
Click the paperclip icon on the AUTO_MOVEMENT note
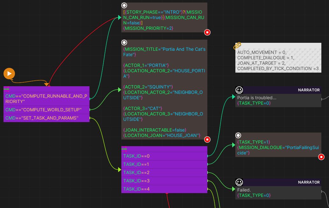click(x=237, y=46)
